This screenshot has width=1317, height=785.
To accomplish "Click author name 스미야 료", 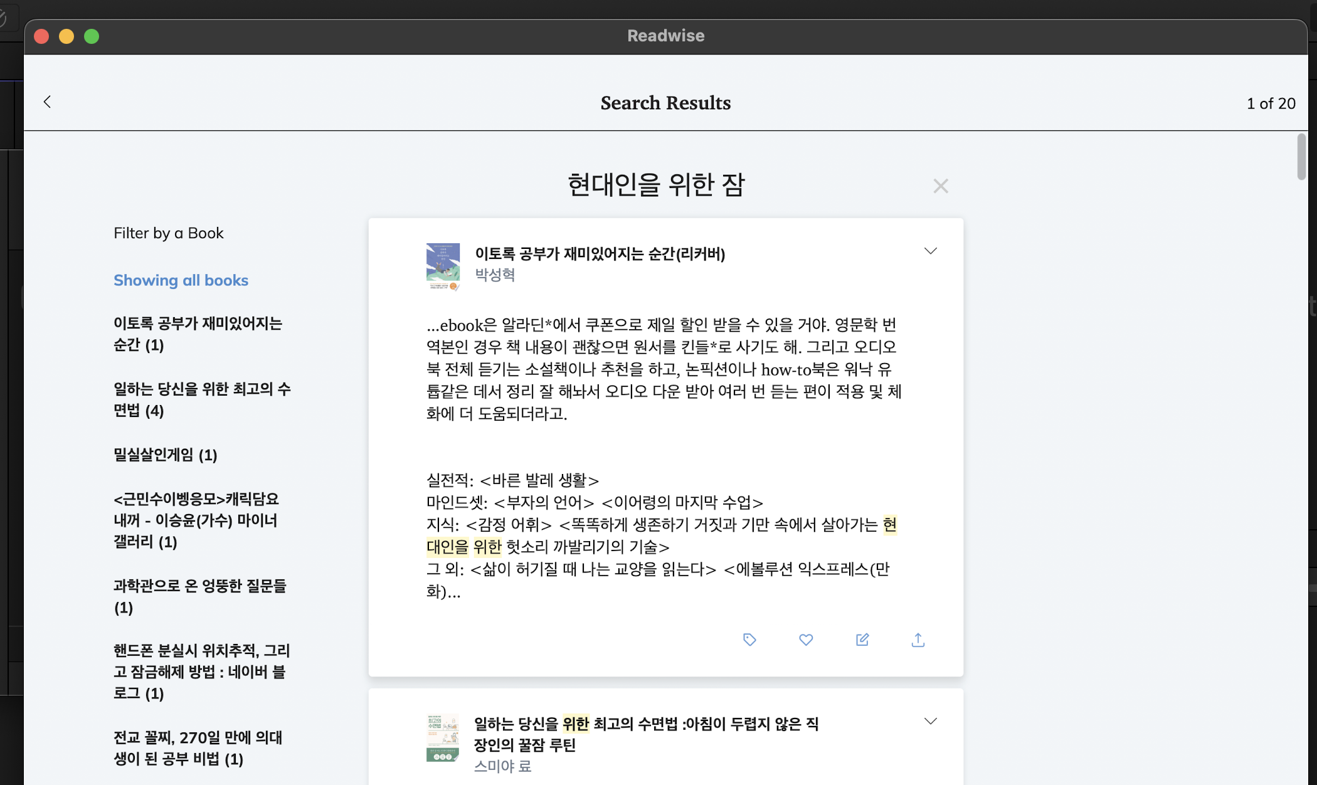I will pos(502,766).
